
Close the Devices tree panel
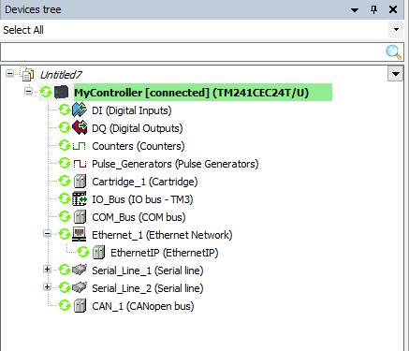pos(393,9)
